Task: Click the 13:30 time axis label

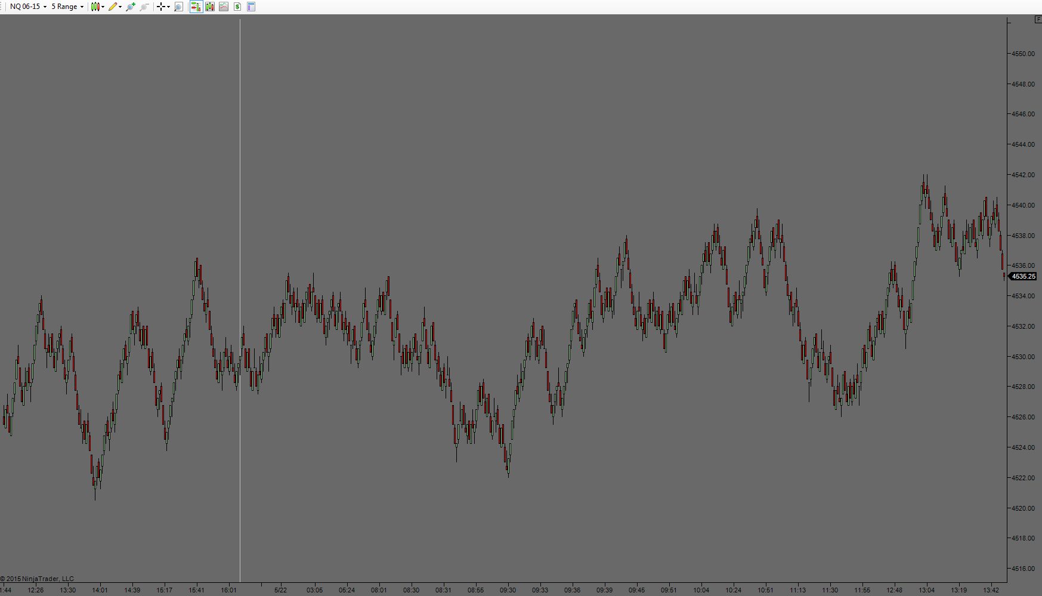Action: pyautogui.click(x=68, y=590)
